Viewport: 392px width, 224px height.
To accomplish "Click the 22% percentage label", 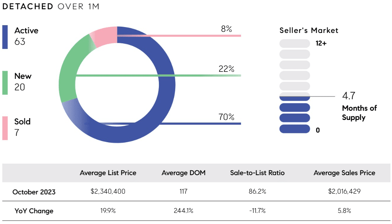I will point(226,69).
